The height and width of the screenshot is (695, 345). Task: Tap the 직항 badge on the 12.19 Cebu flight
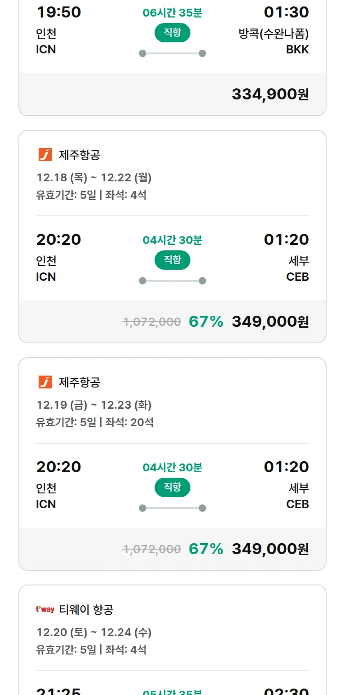pyautogui.click(x=172, y=487)
